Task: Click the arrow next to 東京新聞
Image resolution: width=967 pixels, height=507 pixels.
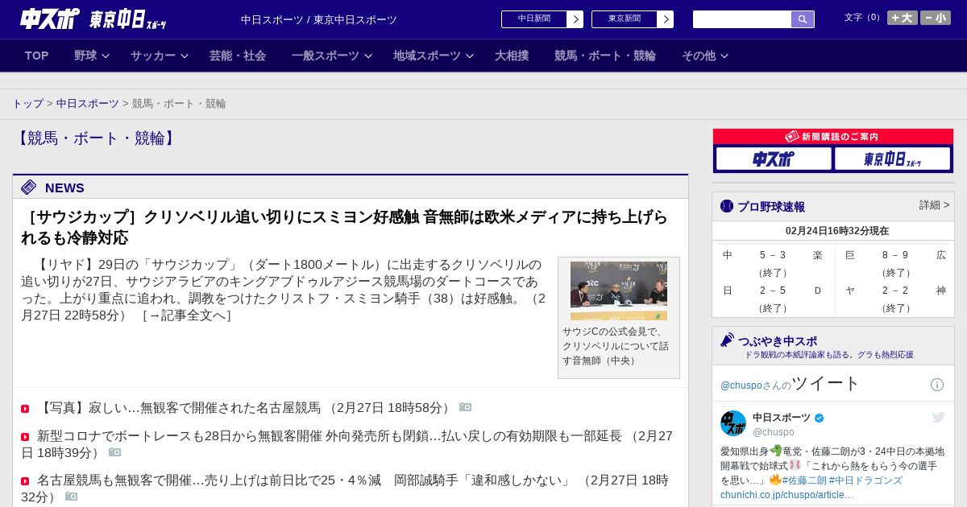Action: coord(666,19)
